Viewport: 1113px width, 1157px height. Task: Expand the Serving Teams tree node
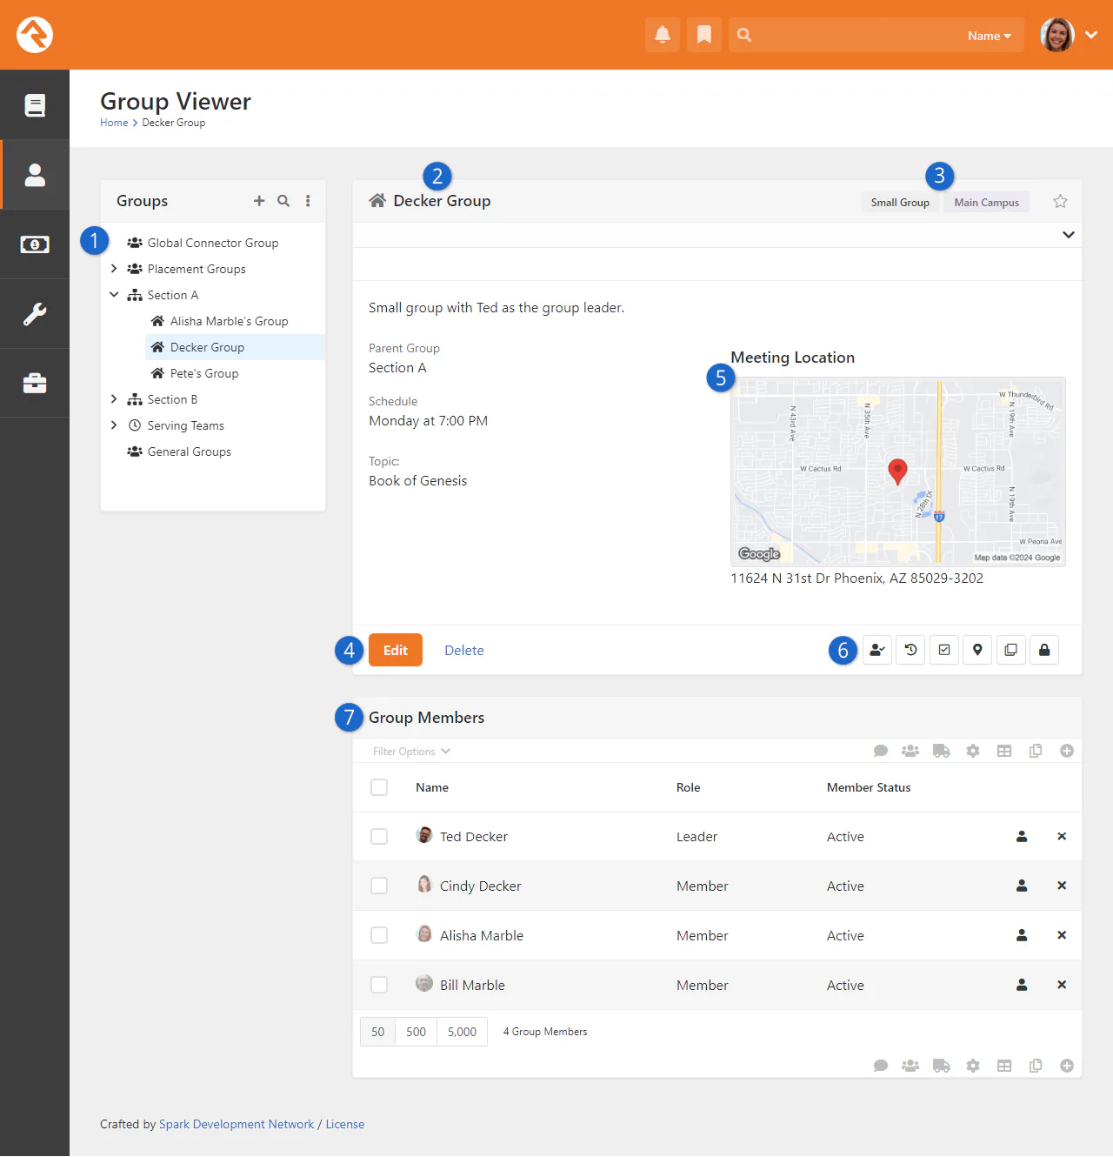point(114,425)
